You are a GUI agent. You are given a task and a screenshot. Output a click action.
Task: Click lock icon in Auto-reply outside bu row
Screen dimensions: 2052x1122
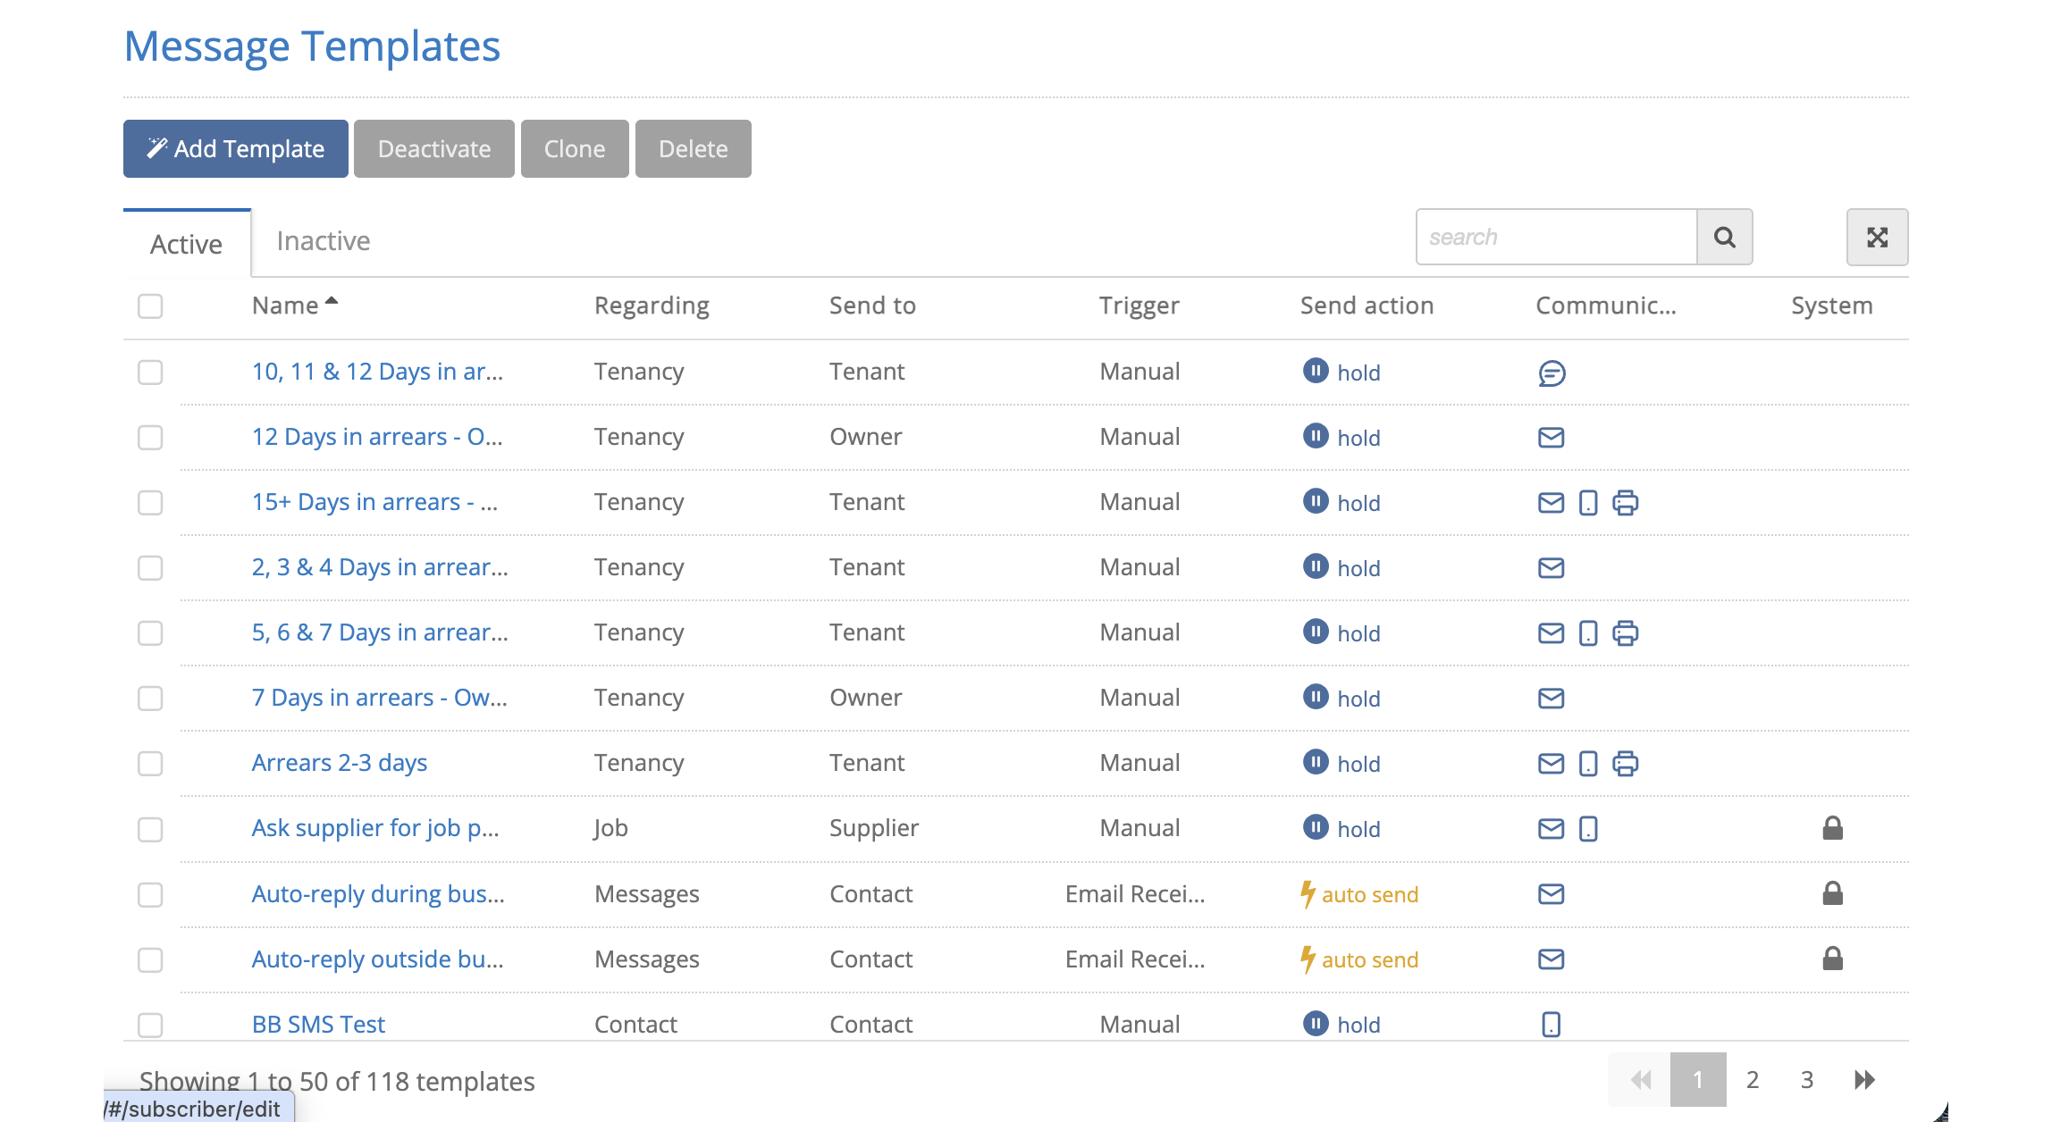1832,959
